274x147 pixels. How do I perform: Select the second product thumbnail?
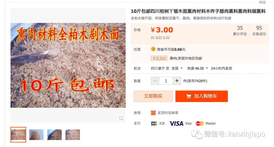pos(36,135)
